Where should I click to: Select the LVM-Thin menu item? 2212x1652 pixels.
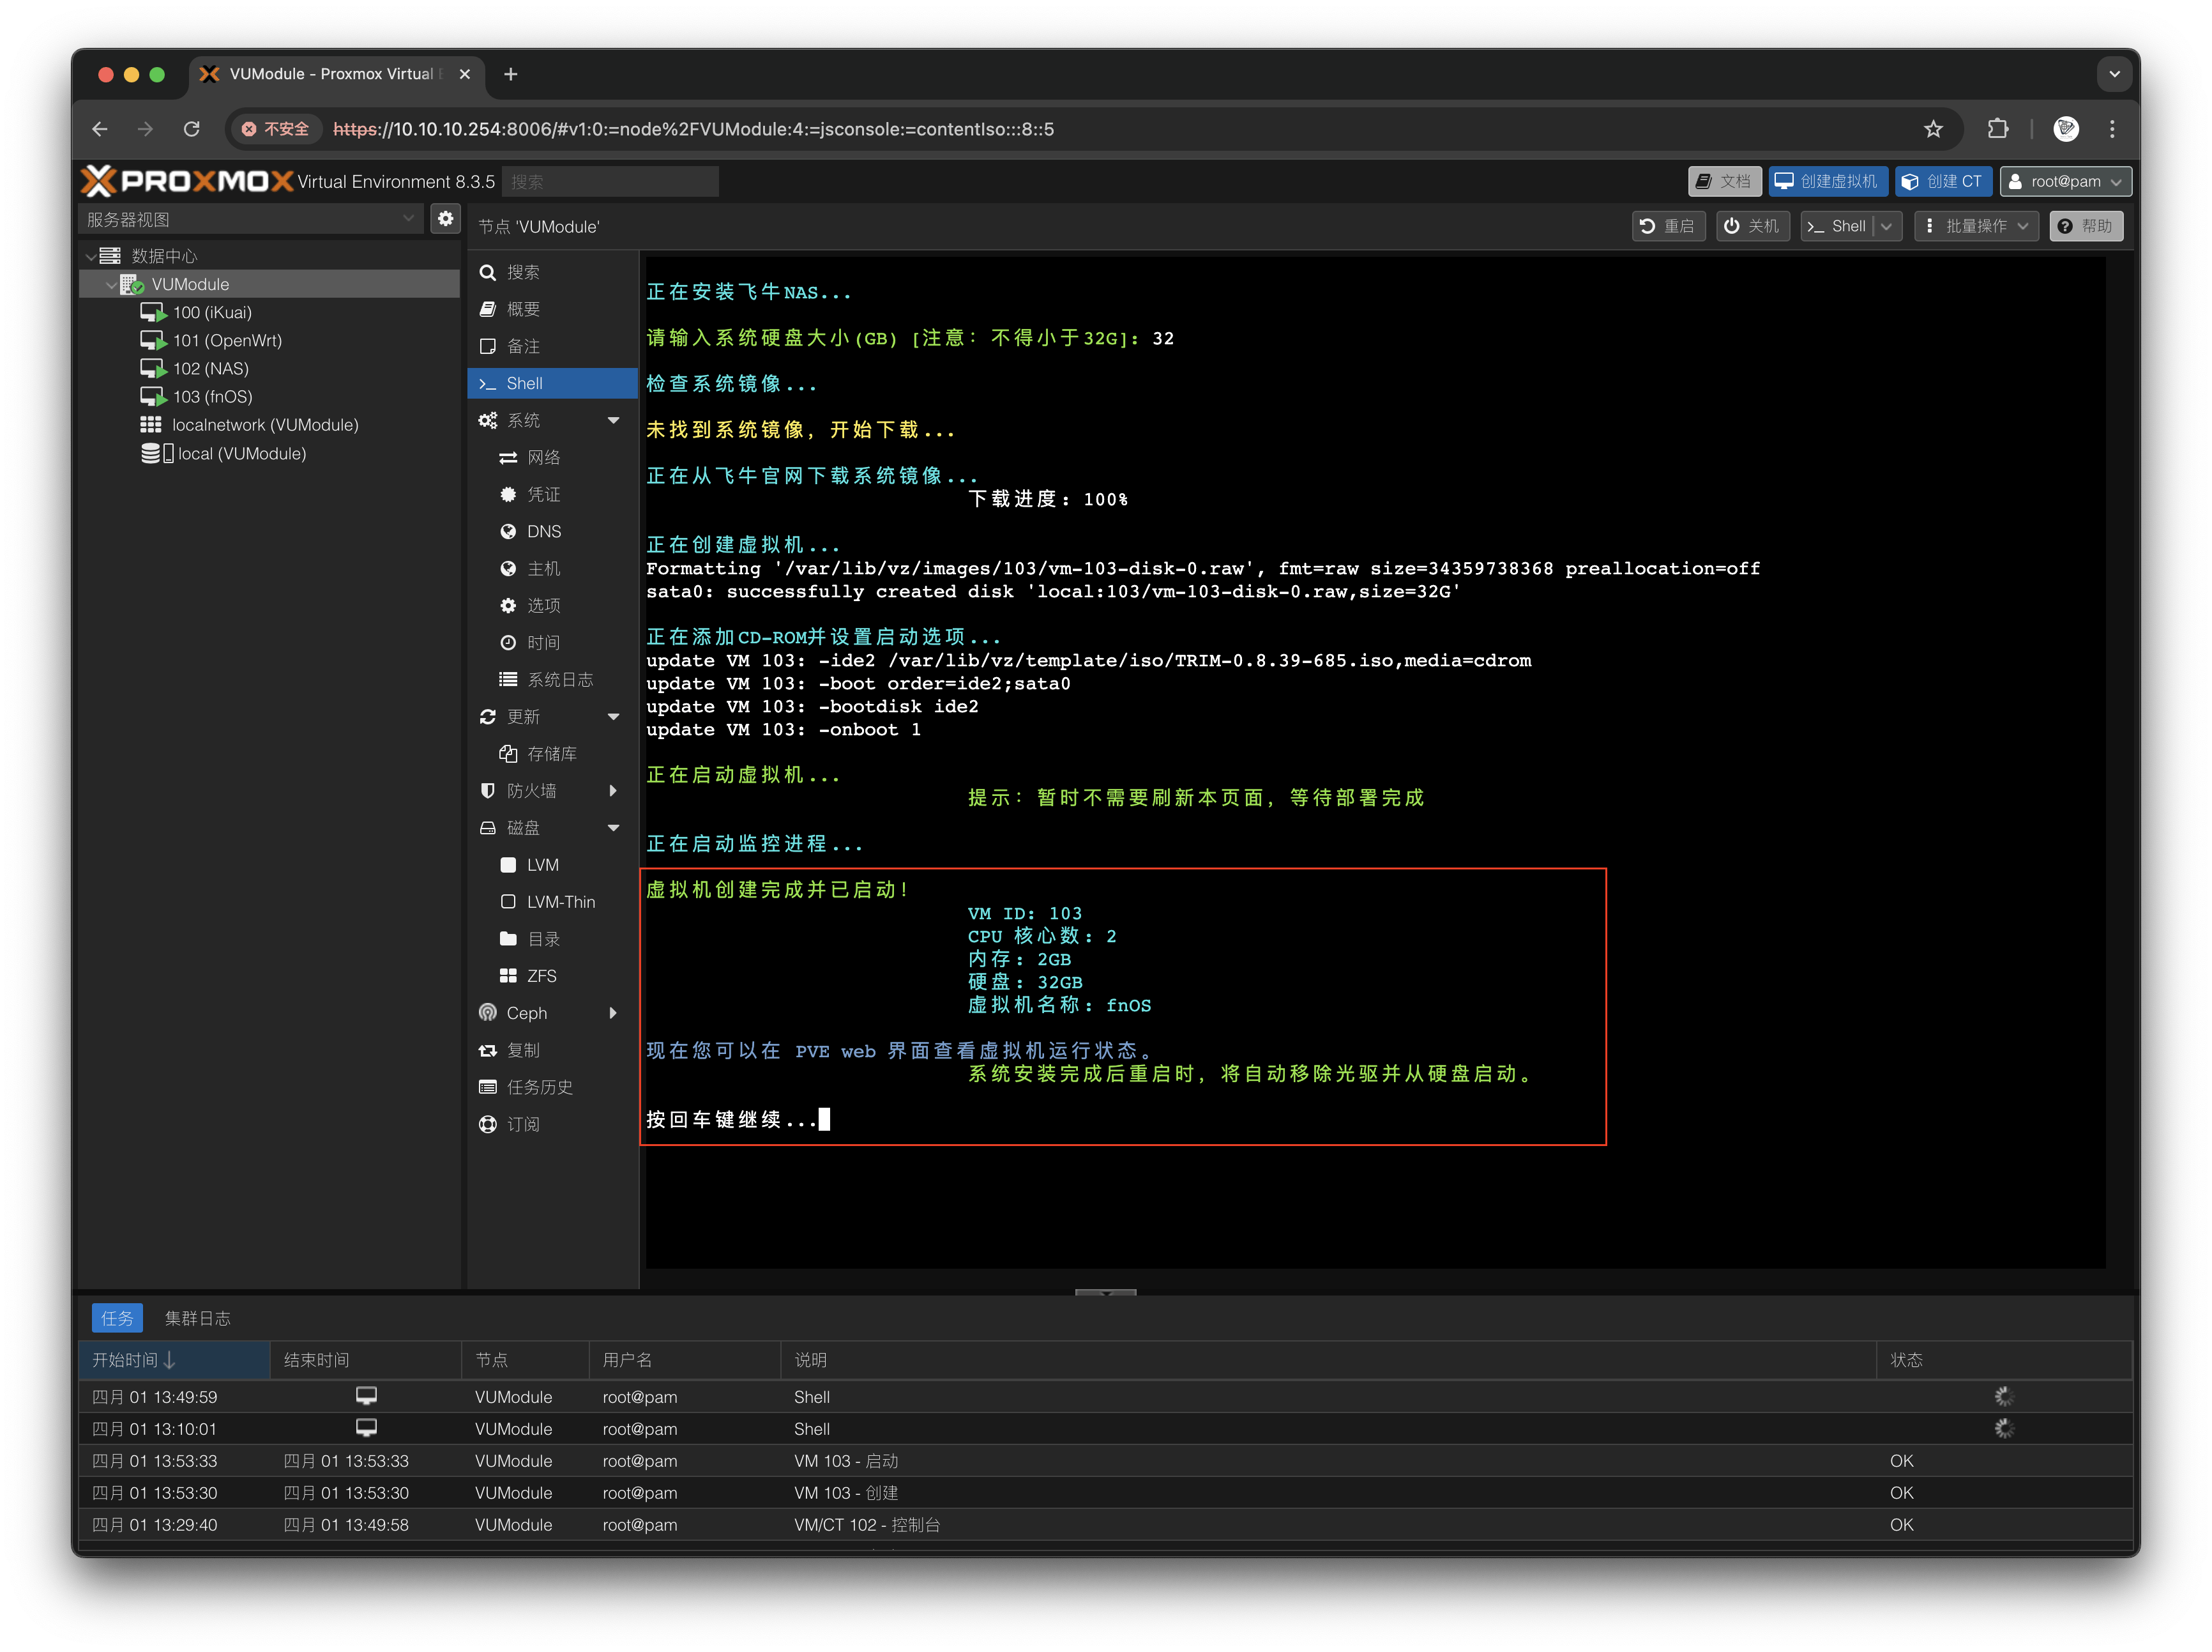560,902
